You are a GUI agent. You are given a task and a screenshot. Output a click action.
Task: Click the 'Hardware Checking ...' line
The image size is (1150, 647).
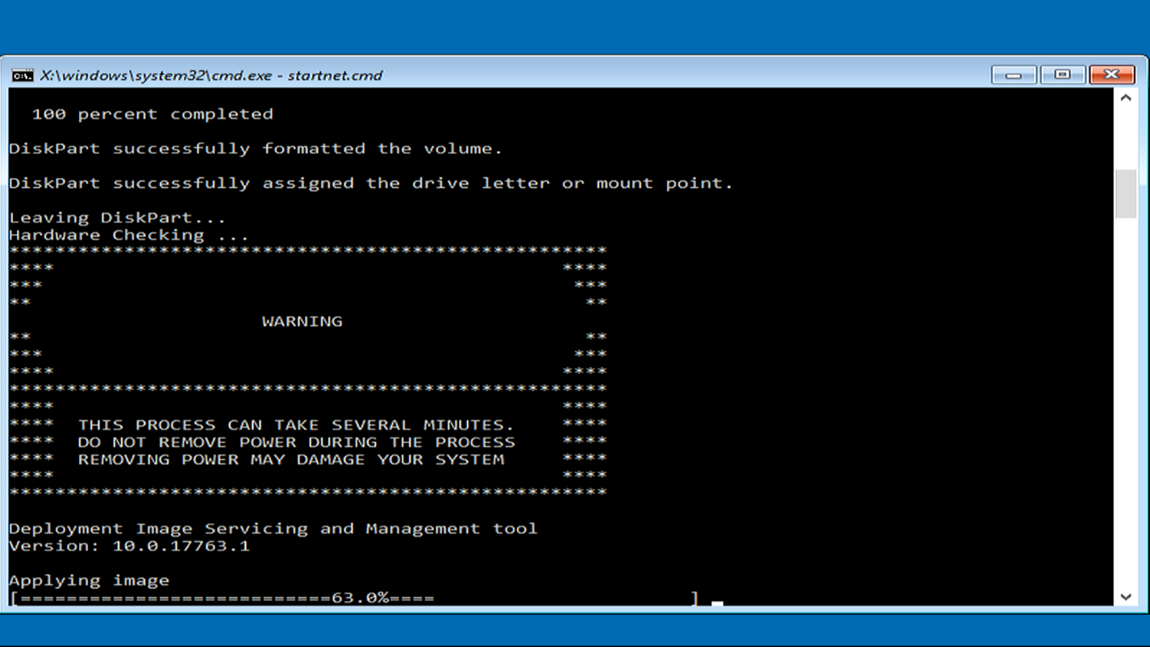tap(129, 234)
